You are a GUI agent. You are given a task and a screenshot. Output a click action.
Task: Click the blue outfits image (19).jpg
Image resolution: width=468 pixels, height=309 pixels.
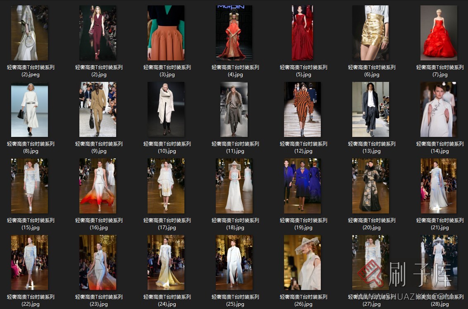click(302, 186)
